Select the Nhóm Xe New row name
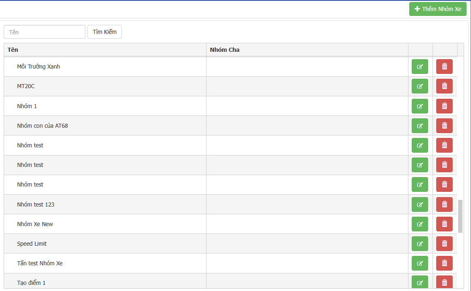 tap(35, 224)
